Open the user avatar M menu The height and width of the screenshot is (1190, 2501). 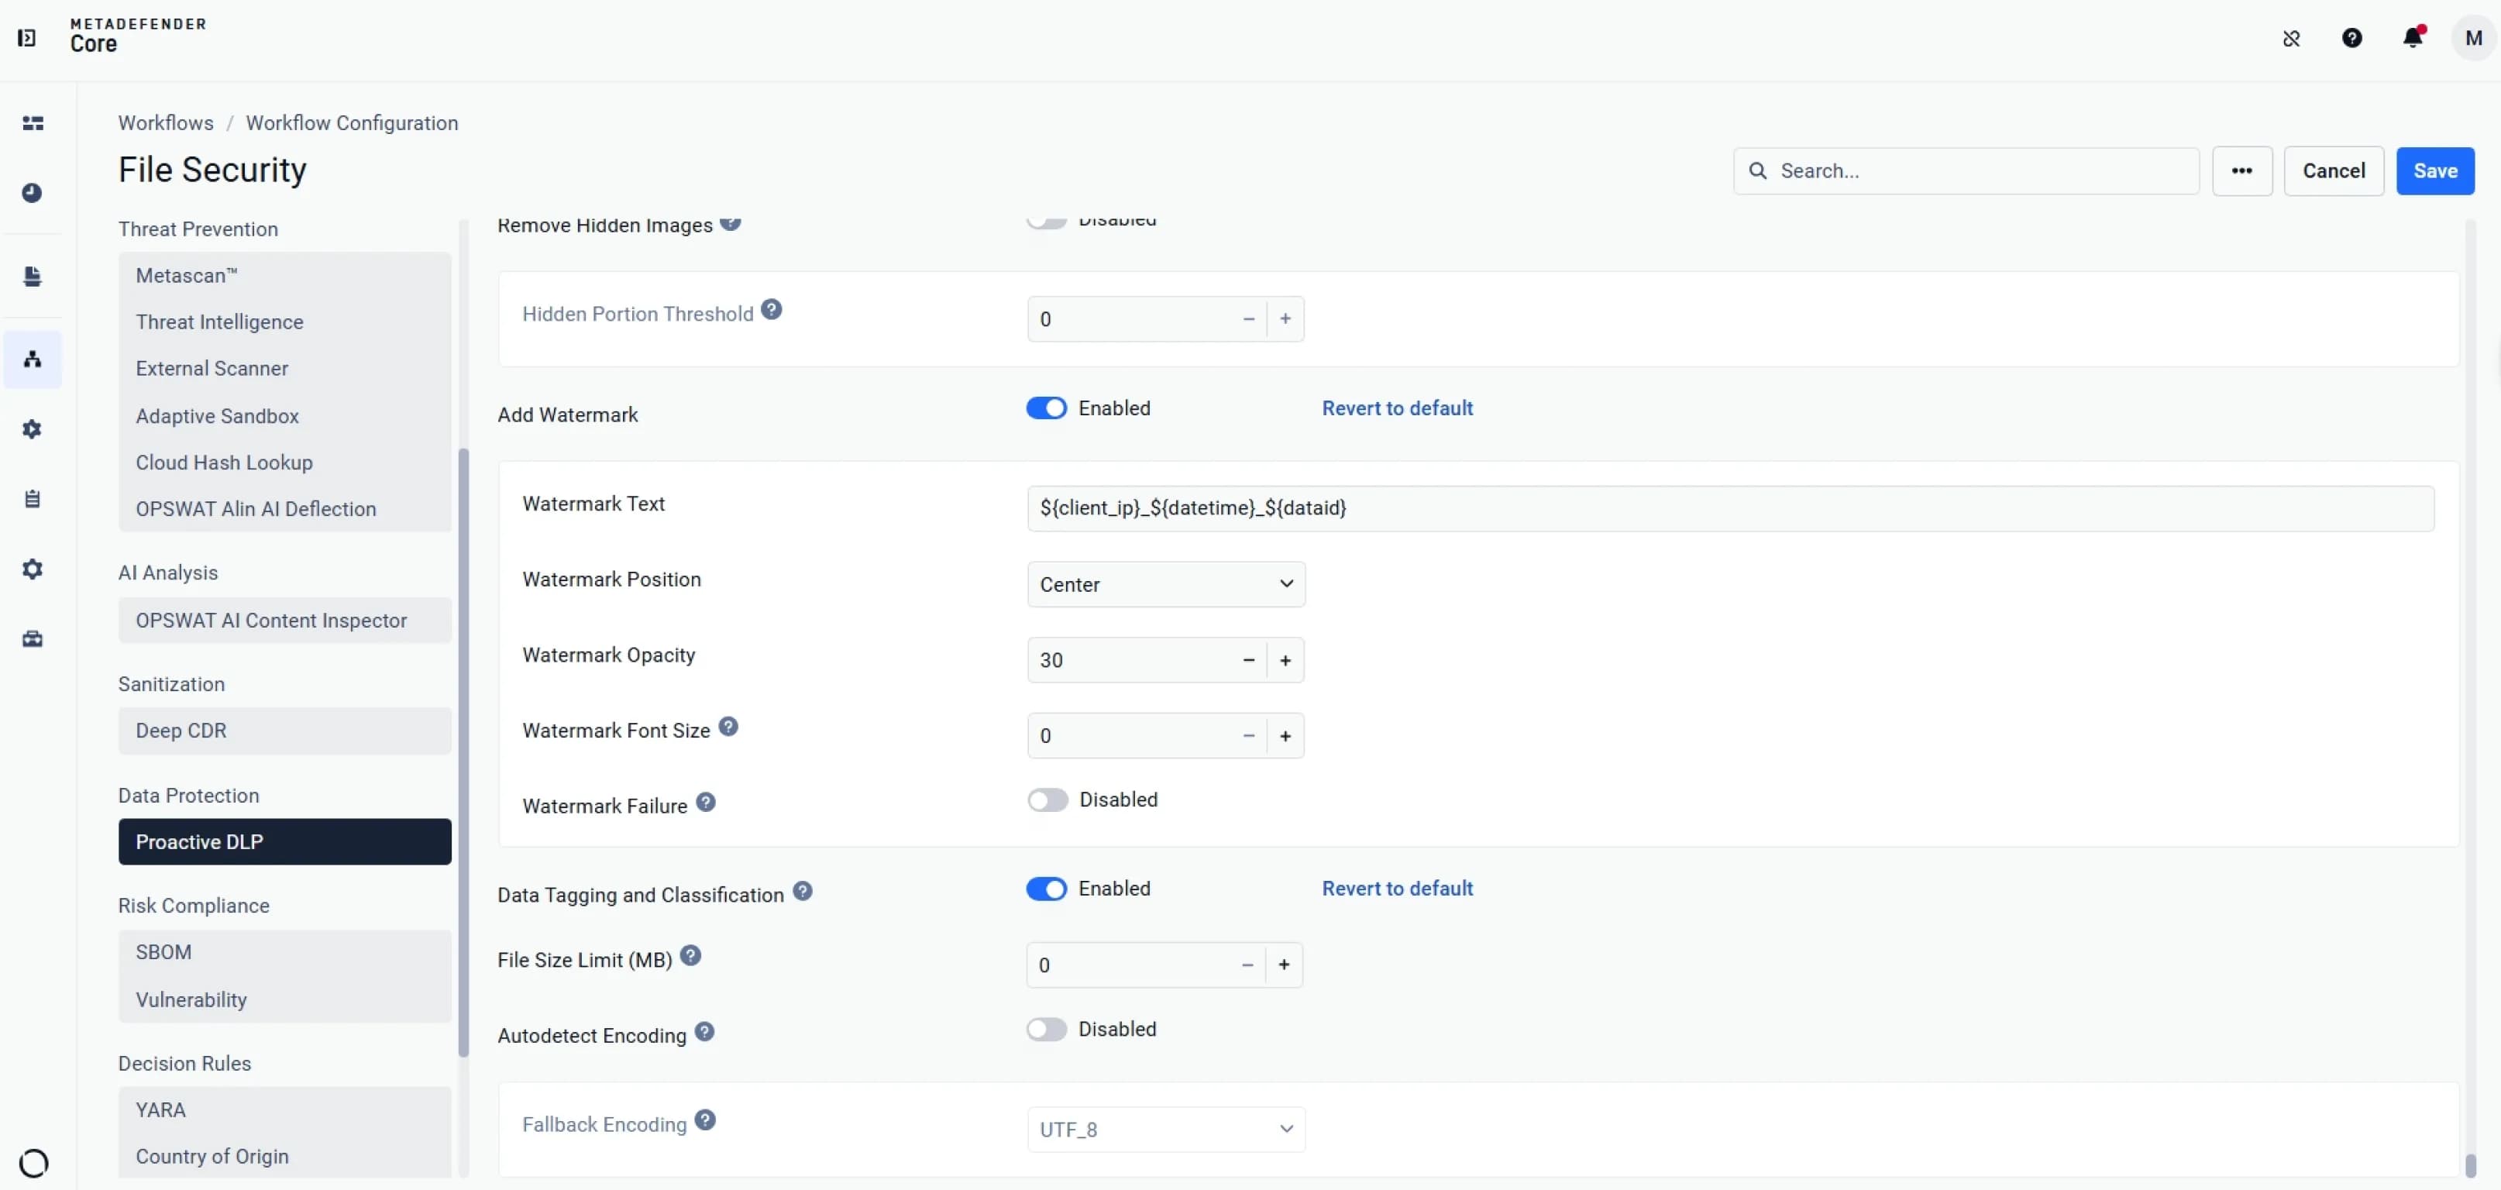(x=2473, y=38)
